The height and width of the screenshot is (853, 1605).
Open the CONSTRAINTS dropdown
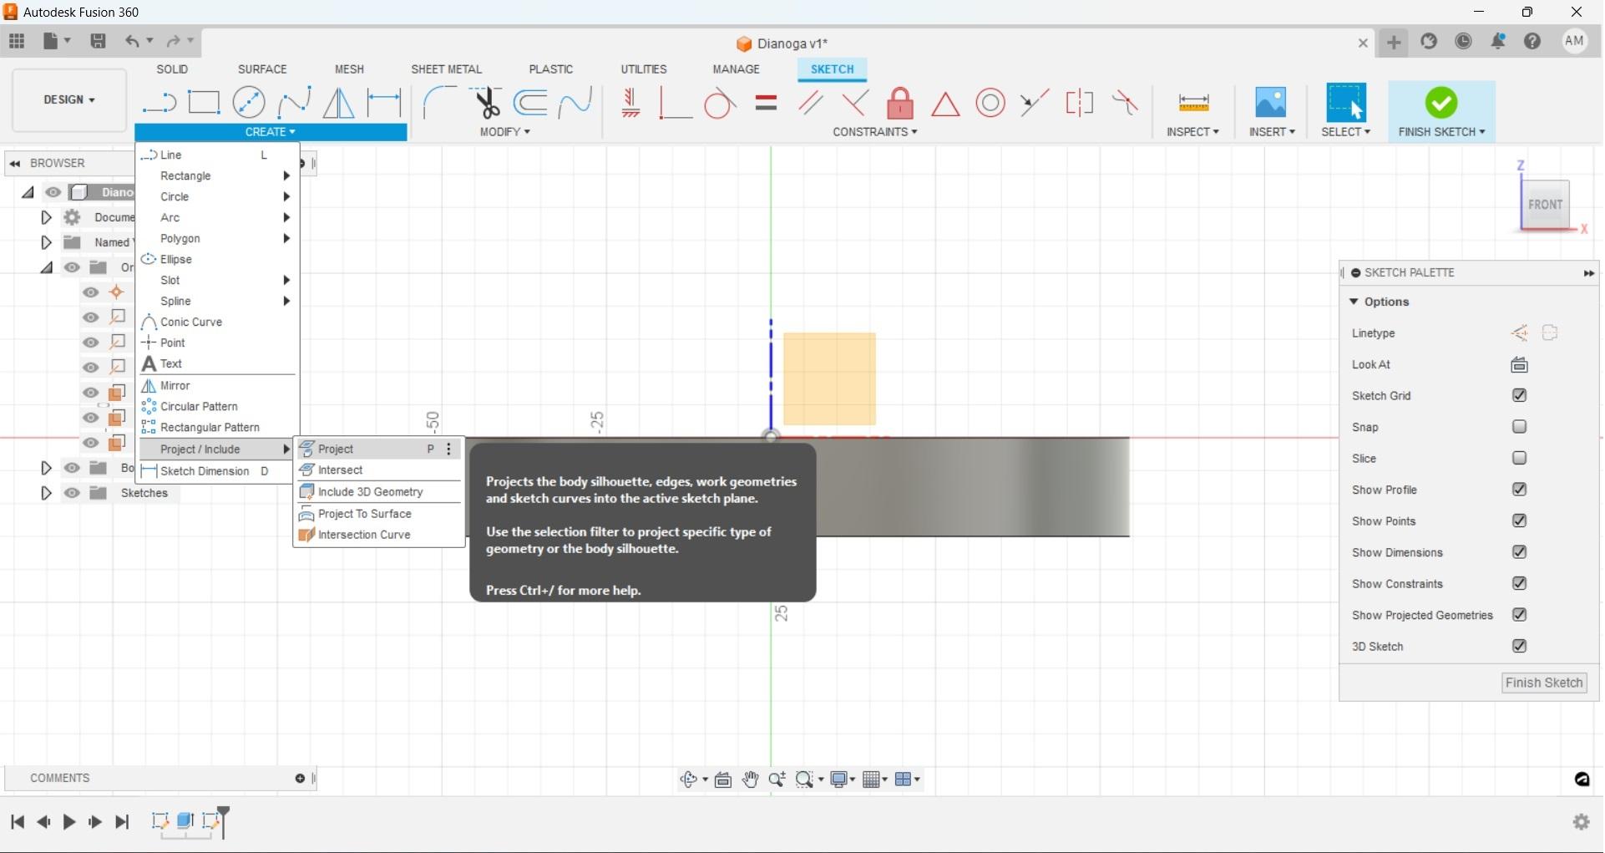click(875, 132)
